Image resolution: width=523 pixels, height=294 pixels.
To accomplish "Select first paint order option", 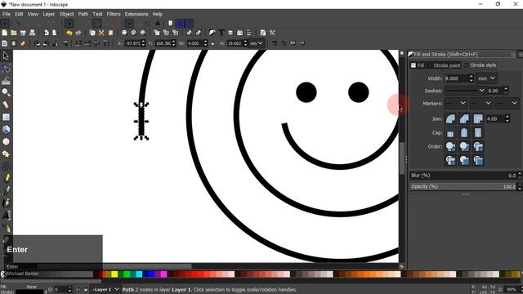I will (450, 146).
